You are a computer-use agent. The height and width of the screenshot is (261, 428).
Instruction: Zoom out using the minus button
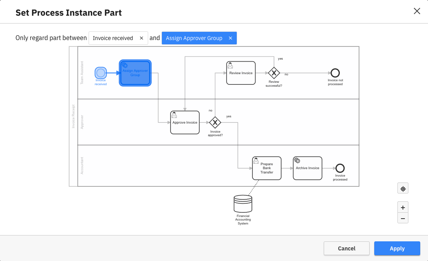pos(403,218)
